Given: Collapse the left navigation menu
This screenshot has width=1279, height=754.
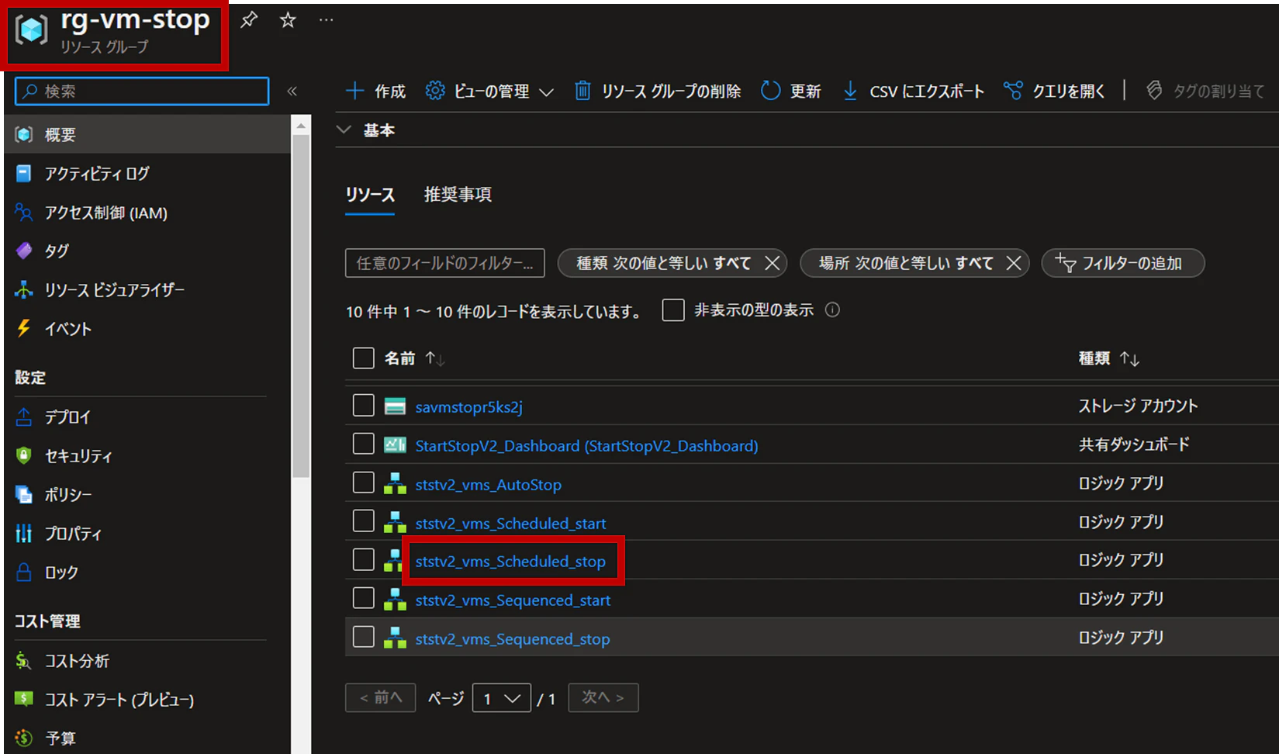Looking at the screenshot, I should tap(292, 92).
